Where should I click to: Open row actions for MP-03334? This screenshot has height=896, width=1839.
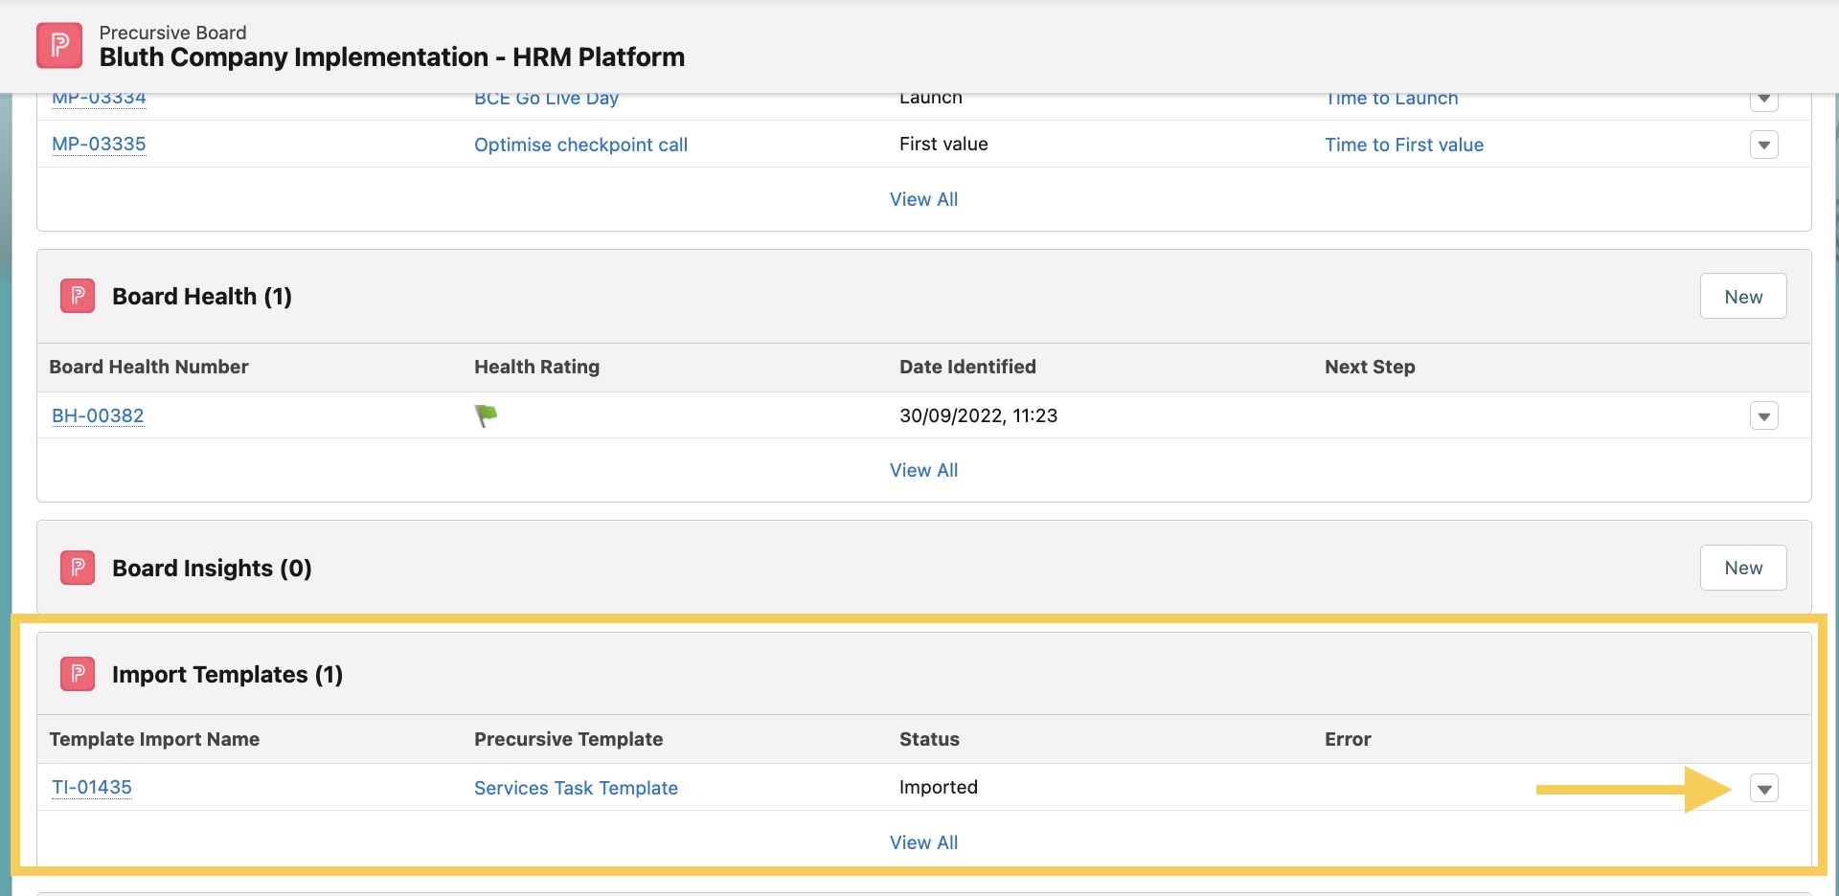[1763, 100]
